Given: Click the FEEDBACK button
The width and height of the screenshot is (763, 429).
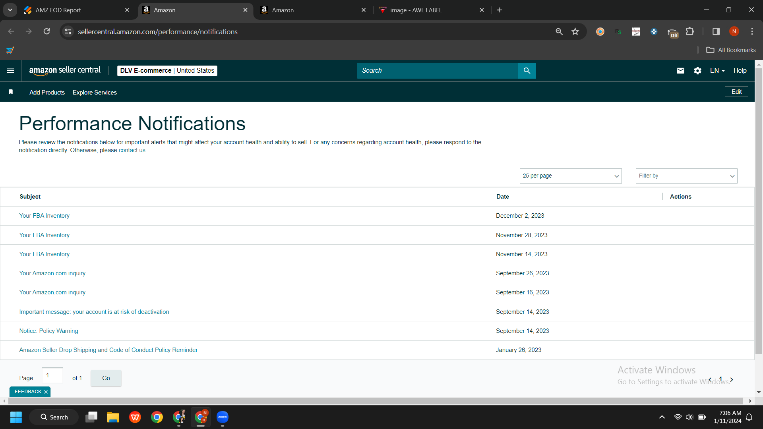Looking at the screenshot, I should 28,392.
